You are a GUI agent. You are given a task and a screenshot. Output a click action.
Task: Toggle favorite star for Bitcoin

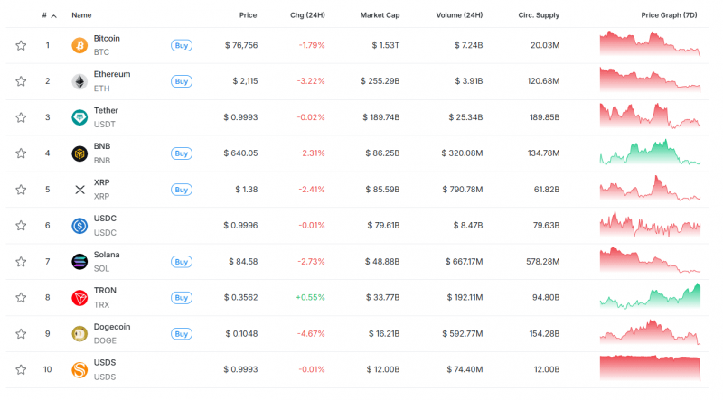tap(21, 45)
